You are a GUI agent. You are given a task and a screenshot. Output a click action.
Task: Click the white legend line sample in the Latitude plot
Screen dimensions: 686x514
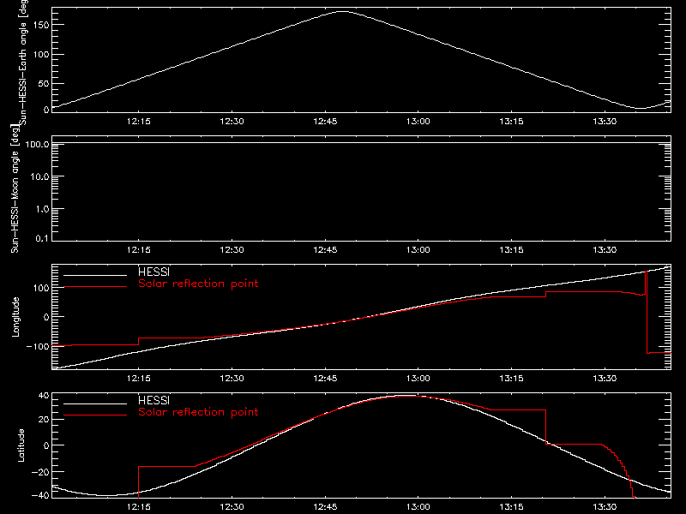point(95,403)
